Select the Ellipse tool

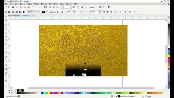coord(6,44)
